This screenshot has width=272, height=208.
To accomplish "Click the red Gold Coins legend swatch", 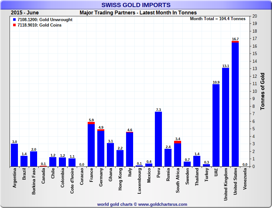I will [14, 25].
